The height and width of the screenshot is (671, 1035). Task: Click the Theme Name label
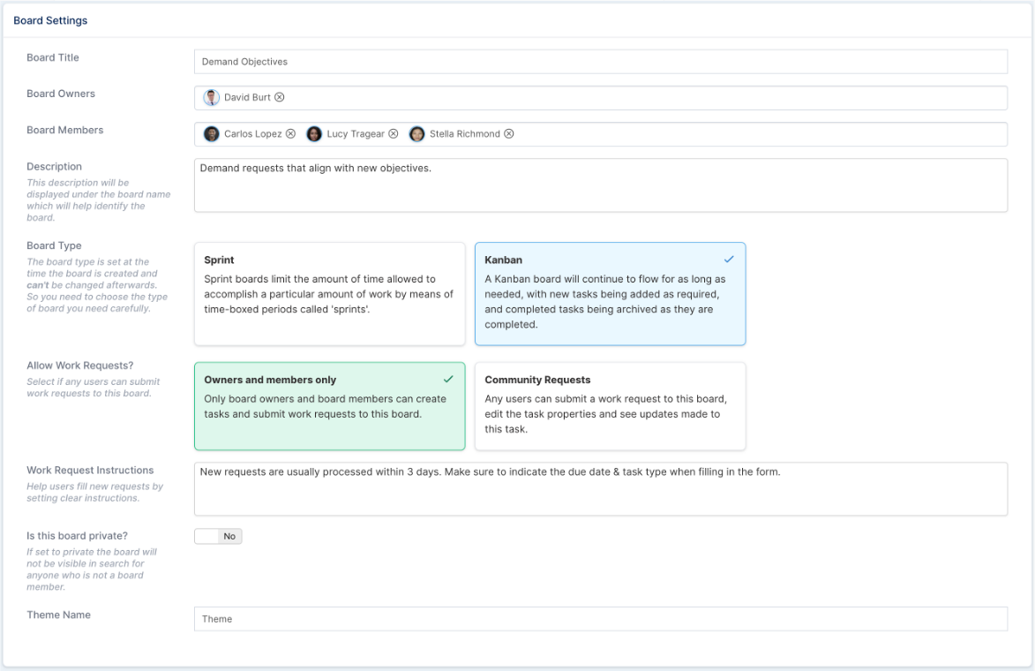[x=59, y=614]
